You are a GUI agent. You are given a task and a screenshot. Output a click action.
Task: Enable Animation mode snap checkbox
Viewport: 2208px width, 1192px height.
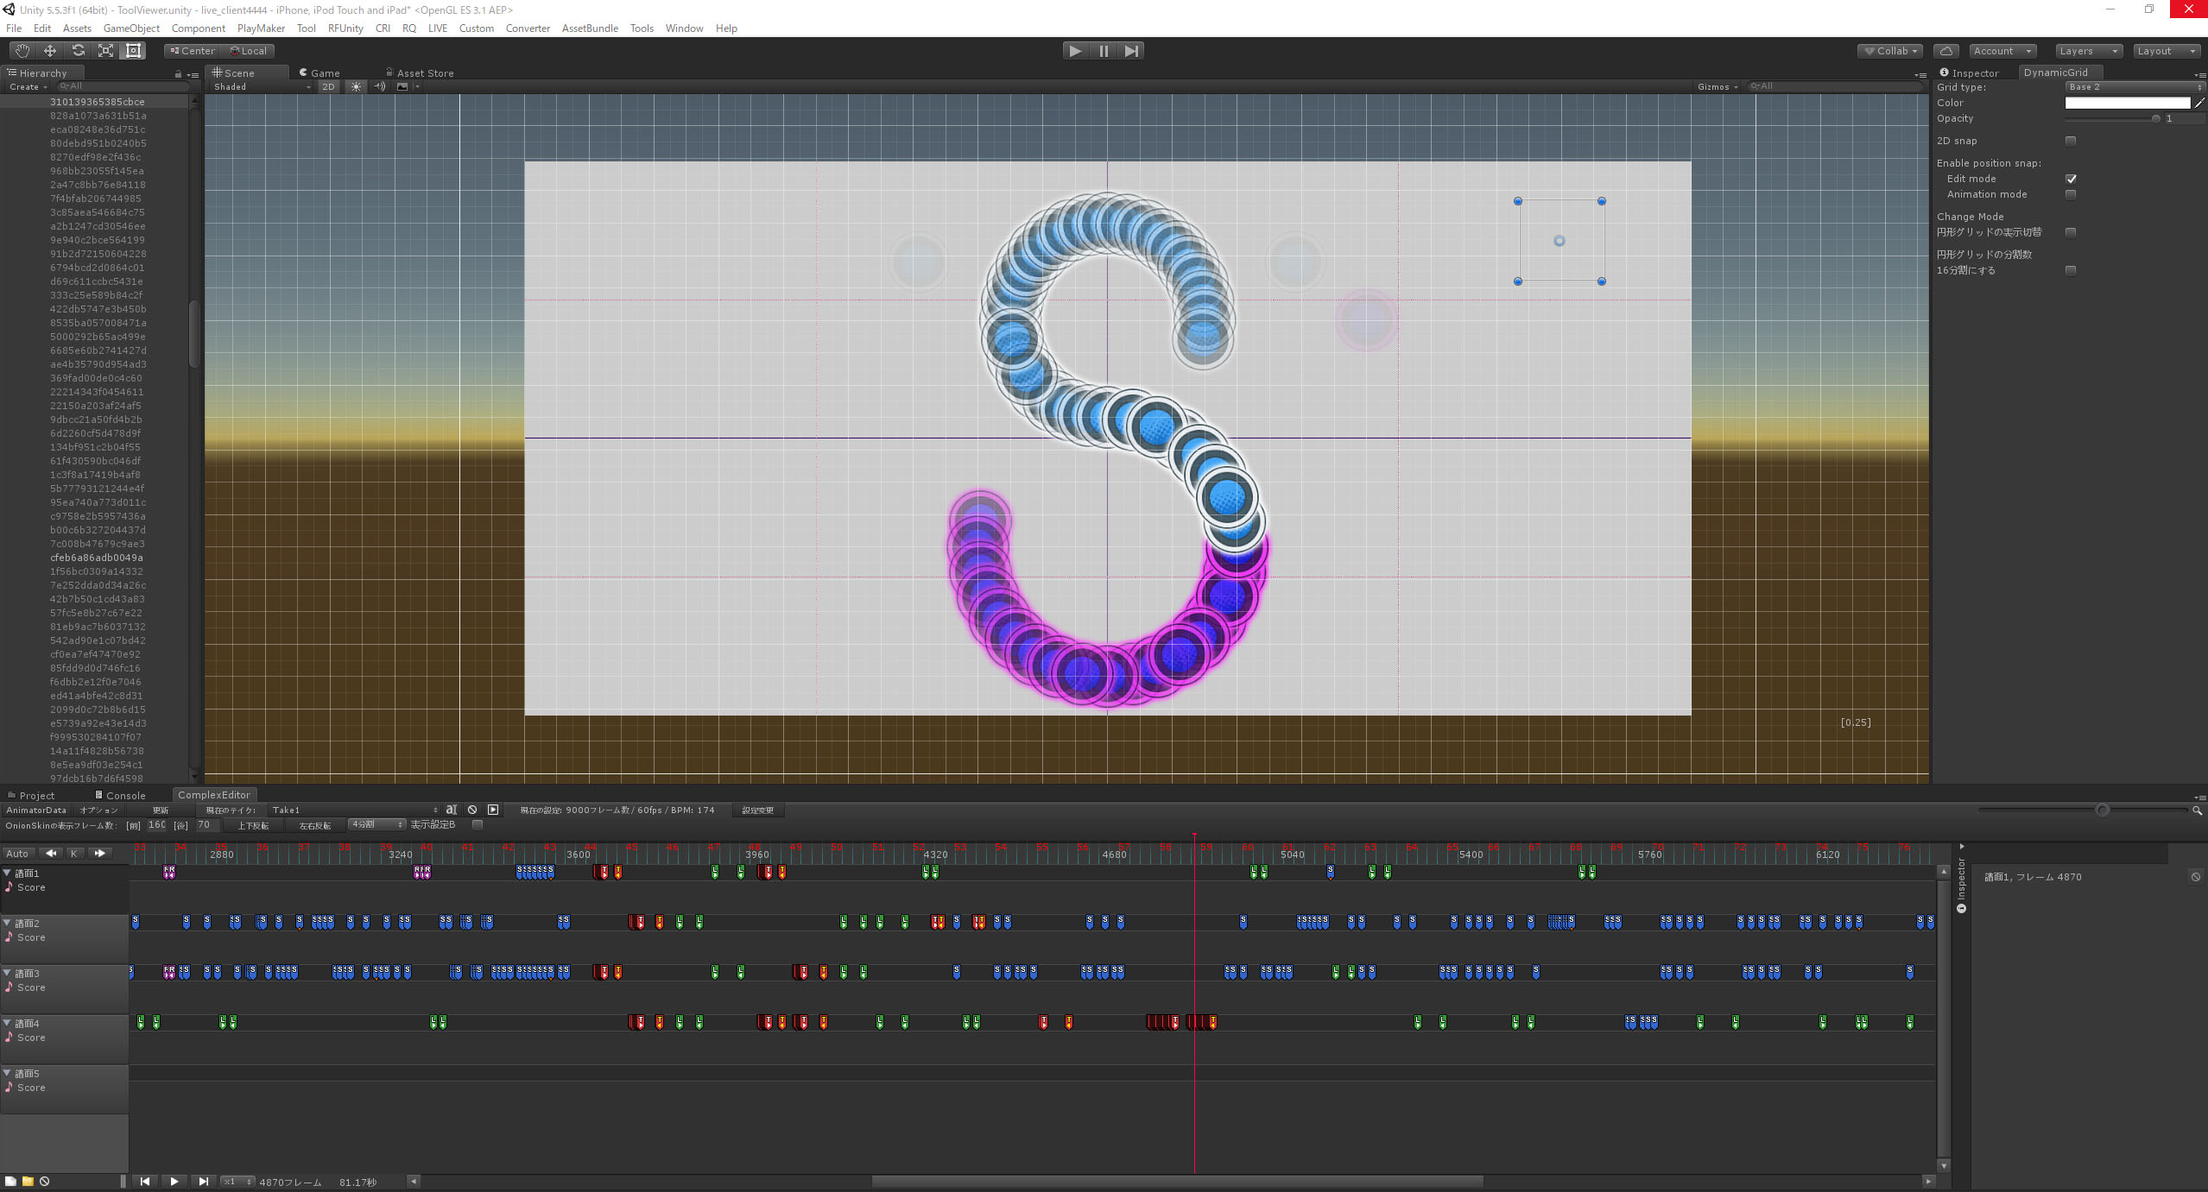pyautogui.click(x=2071, y=194)
